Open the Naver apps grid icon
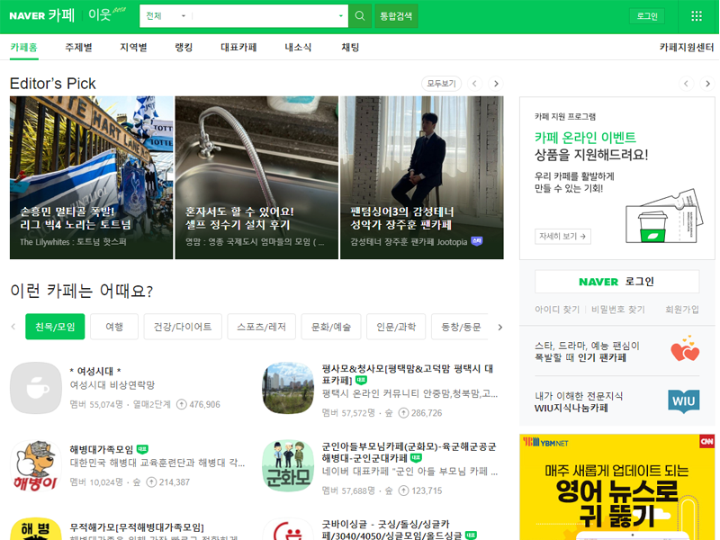The width and height of the screenshot is (720, 540). tap(696, 16)
